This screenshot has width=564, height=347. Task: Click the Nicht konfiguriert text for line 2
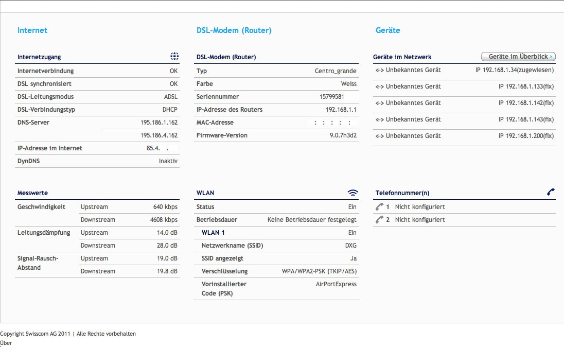click(x=420, y=220)
